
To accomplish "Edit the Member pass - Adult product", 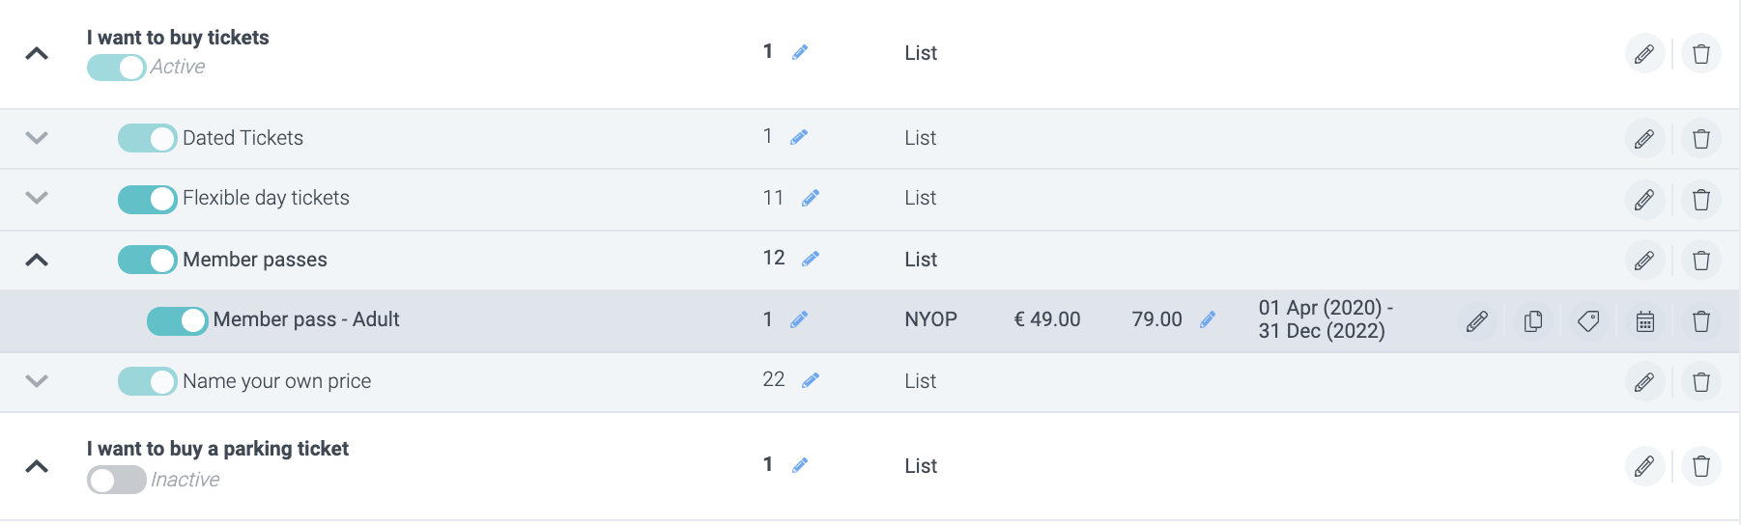I will [x=1476, y=321].
